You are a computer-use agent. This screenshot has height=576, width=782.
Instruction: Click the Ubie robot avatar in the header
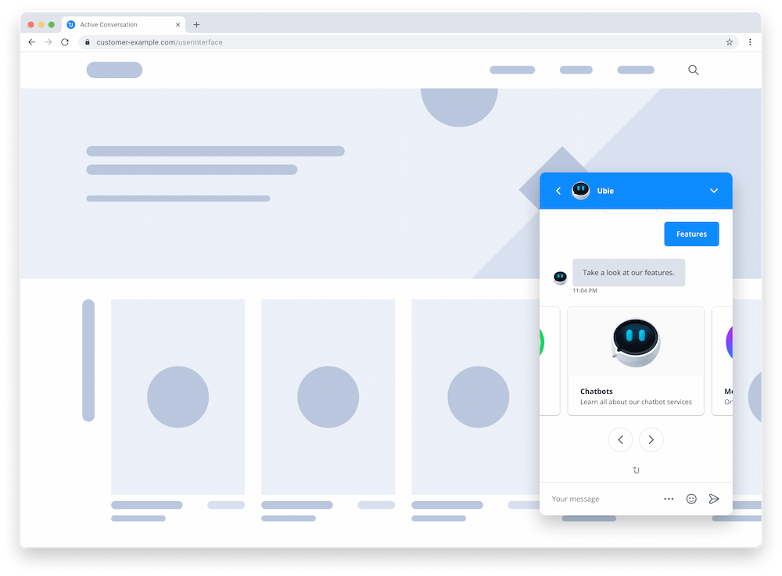(581, 190)
